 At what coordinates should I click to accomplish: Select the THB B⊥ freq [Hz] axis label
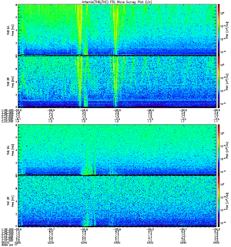tap(10, 30)
